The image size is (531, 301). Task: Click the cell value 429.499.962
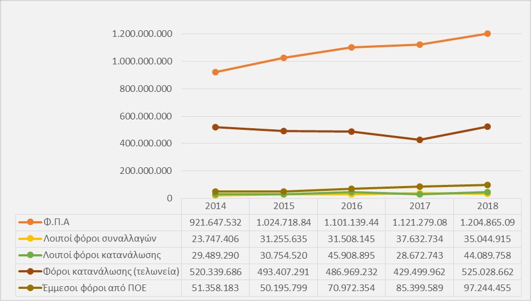tap(420, 272)
